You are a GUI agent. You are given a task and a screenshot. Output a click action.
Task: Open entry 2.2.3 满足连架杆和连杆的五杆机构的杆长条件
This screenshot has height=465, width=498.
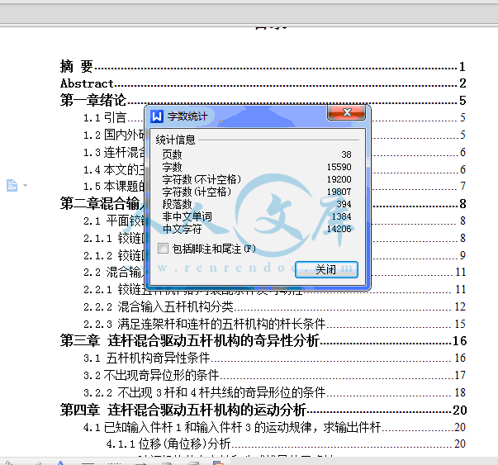[x=274, y=324]
